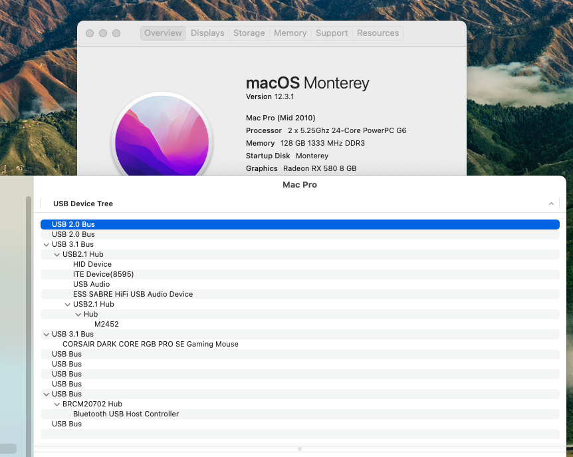Collapse the Hub containing M2452

78,314
